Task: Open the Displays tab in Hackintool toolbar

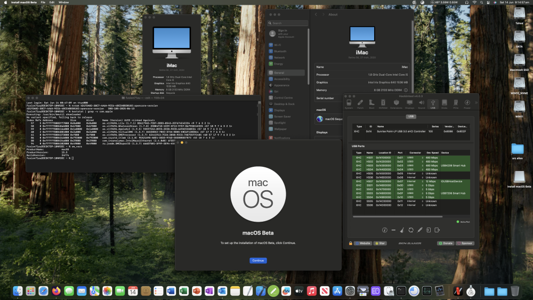Action: pos(409,104)
